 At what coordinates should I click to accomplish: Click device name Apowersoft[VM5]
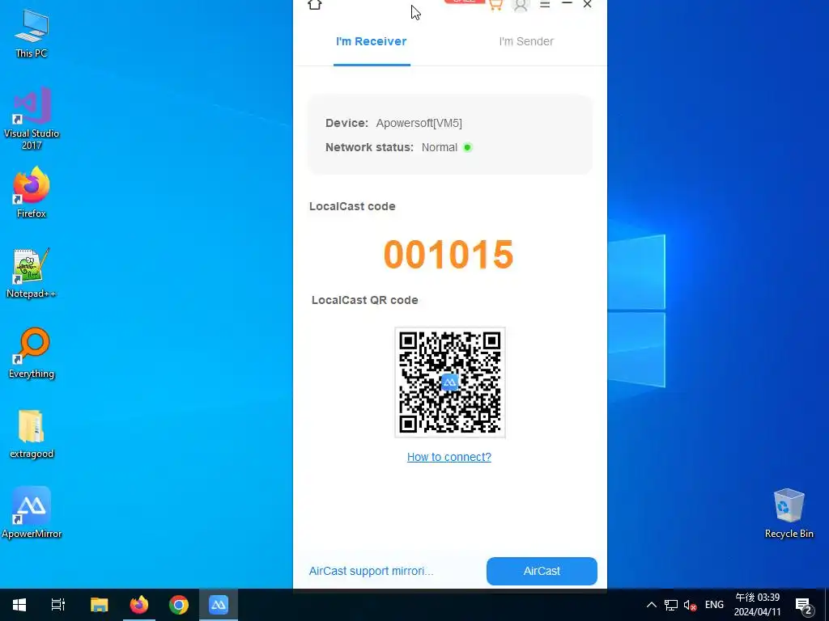click(x=419, y=123)
